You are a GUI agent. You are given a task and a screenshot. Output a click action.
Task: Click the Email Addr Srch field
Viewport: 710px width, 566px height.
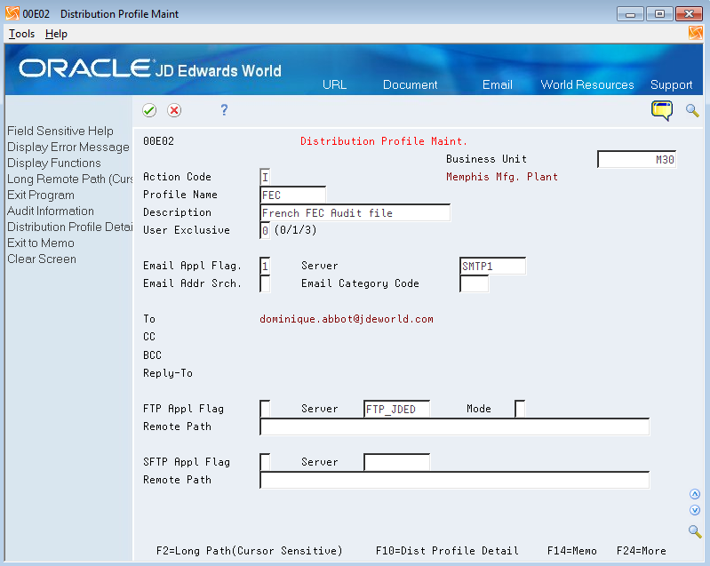(x=265, y=284)
